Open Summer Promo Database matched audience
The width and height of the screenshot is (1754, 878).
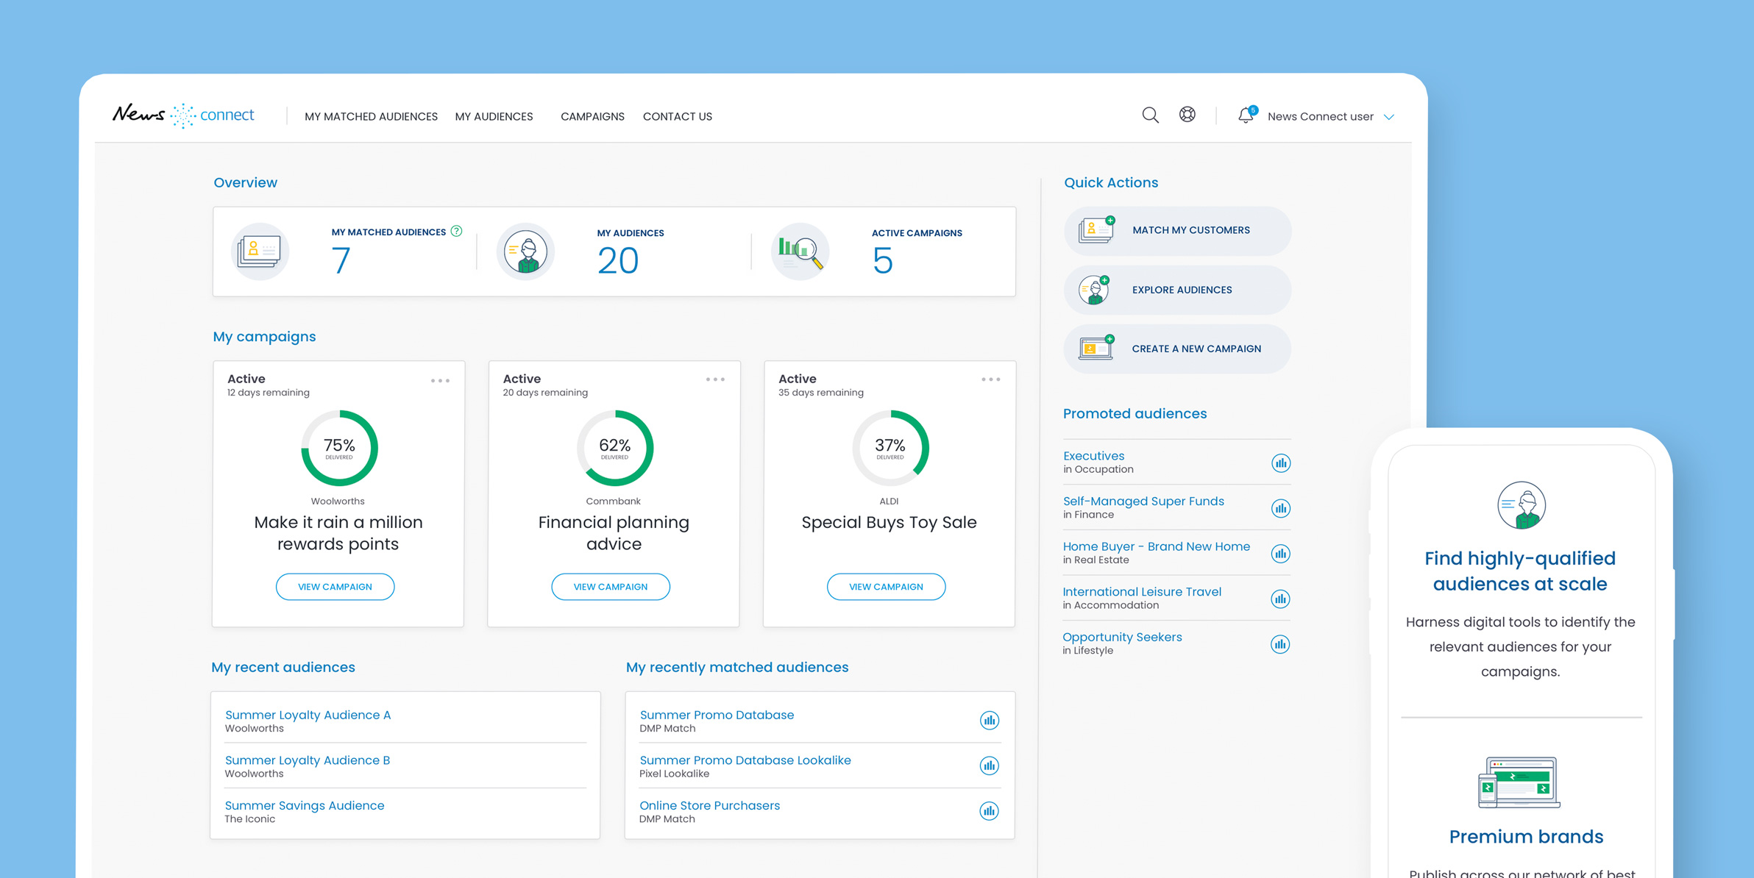coord(717,715)
